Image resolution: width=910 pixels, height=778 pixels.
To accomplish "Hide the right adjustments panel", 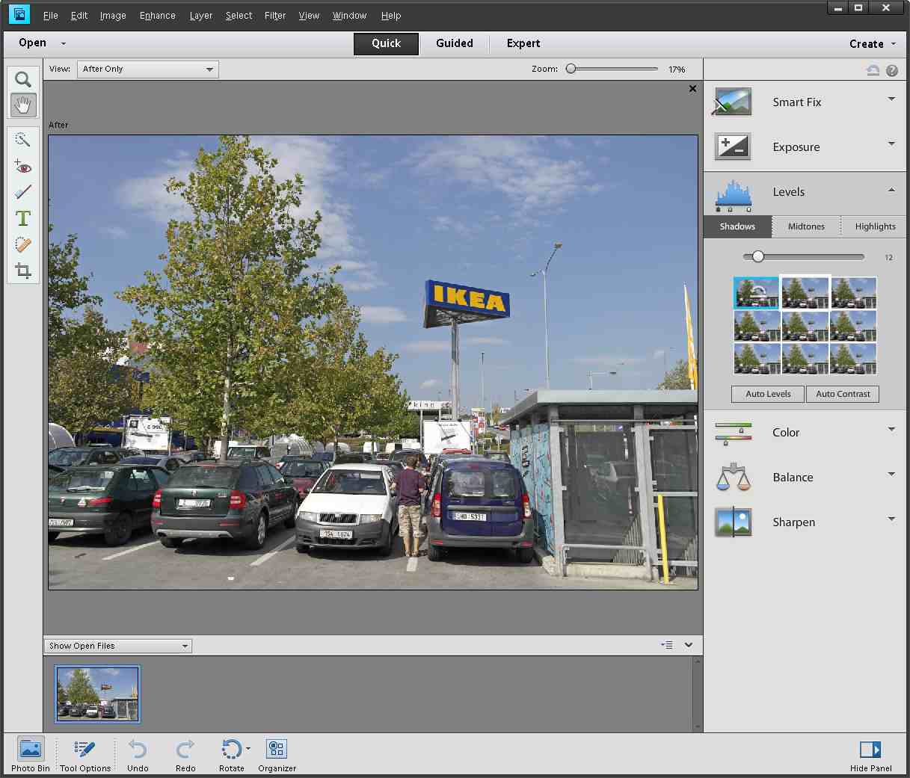I will coord(870,749).
